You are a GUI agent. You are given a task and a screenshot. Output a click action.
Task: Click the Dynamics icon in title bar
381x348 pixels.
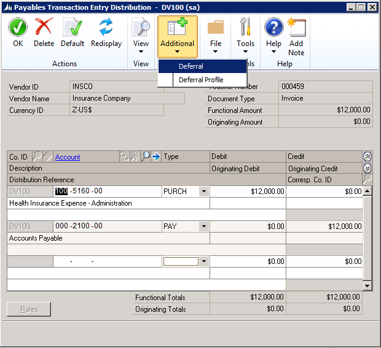7,7
